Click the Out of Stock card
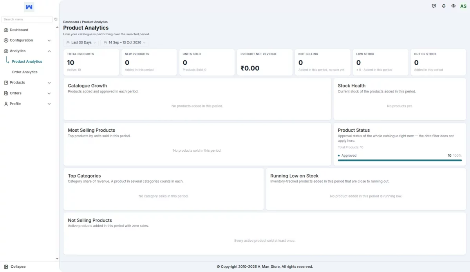470x272 pixels. 438,62
